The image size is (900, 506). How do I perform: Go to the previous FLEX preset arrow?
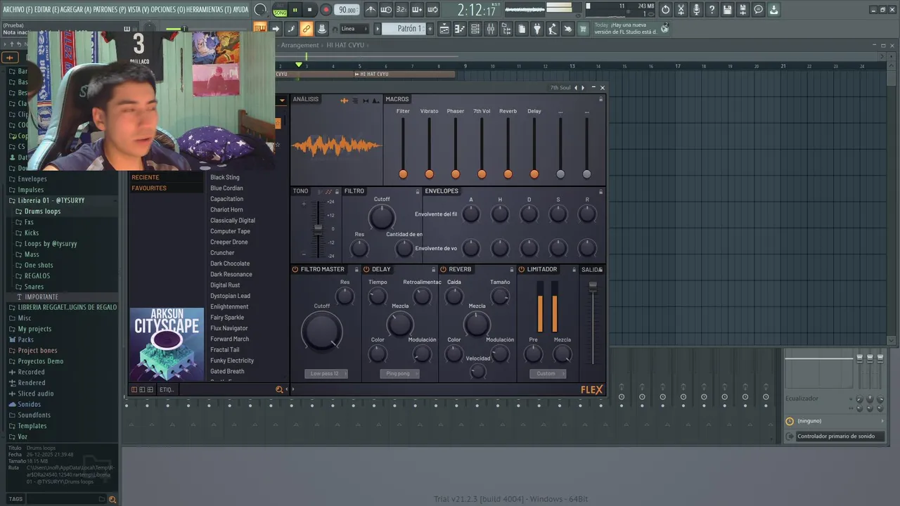(576, 88)
